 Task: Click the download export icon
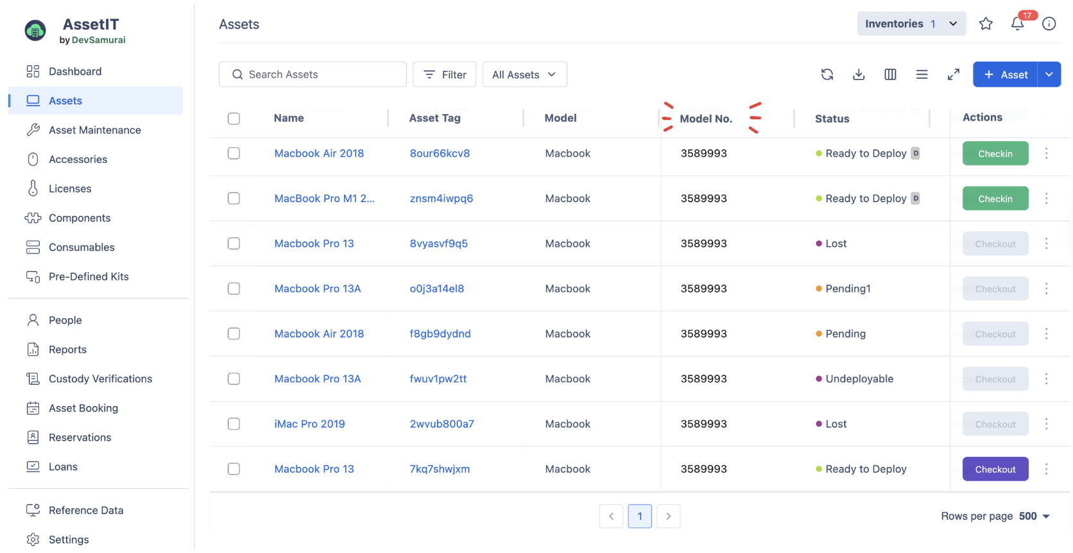[x=858, y=74]
